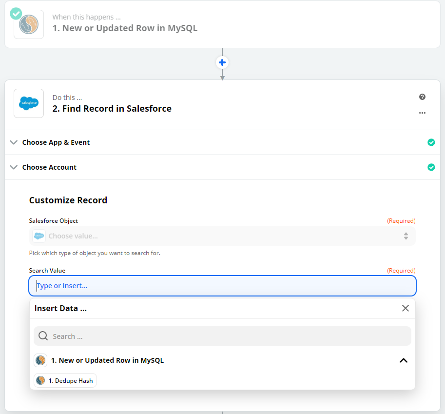Click the 2. Find Record in Salesforce title

pyautogui.click(x=112, y=108)
